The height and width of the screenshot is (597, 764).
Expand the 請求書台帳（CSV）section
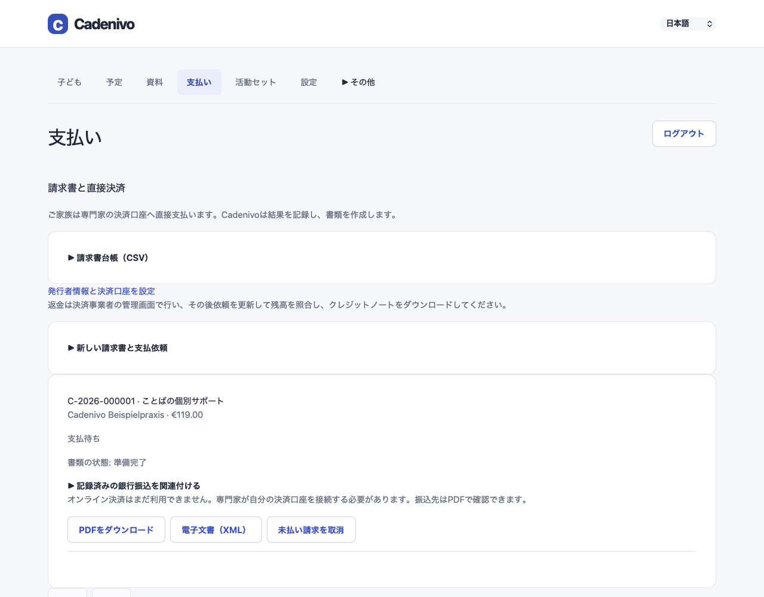pos(108,258)
